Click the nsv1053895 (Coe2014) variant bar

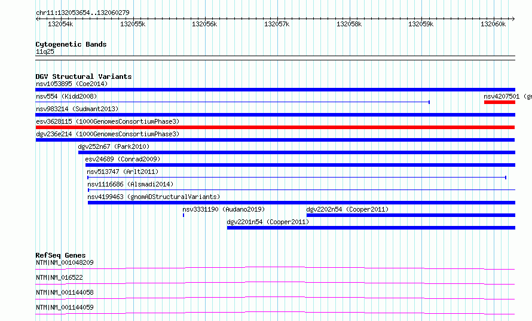(x=275, y=90)
